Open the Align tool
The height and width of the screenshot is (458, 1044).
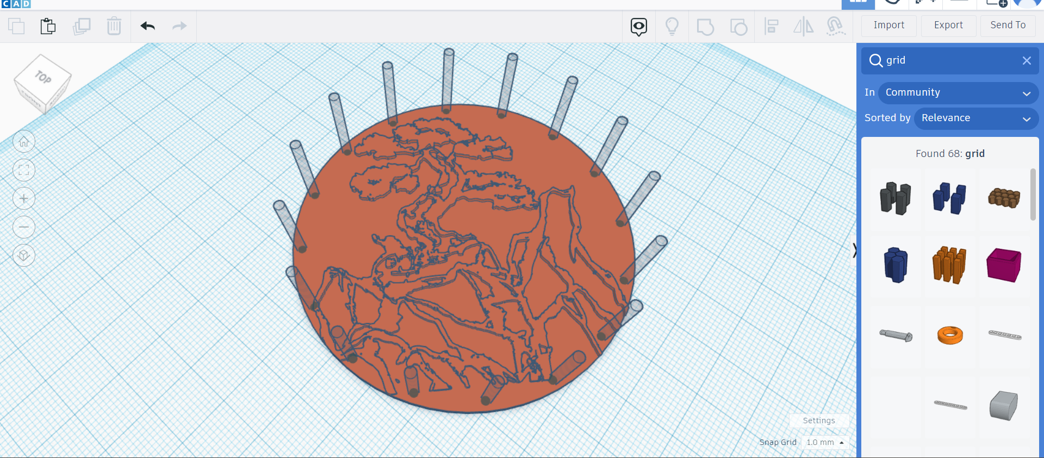[x=771, y=27]
